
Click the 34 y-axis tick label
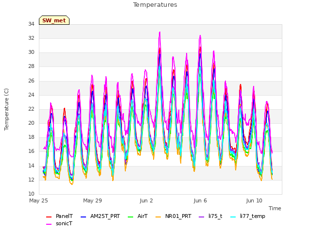pos(31,24)
